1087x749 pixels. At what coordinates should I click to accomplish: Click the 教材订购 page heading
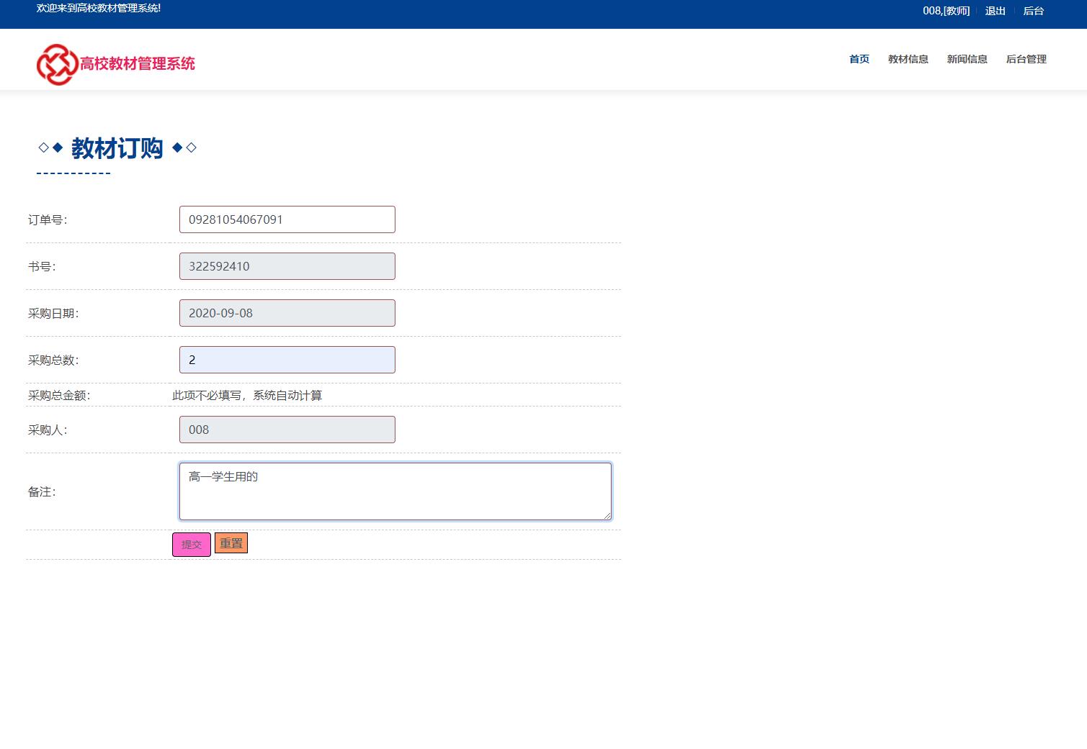pos(117,148)
